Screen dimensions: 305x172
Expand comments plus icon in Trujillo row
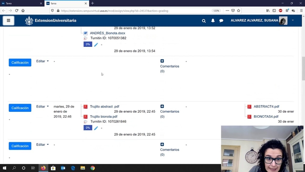click(162, 106)
